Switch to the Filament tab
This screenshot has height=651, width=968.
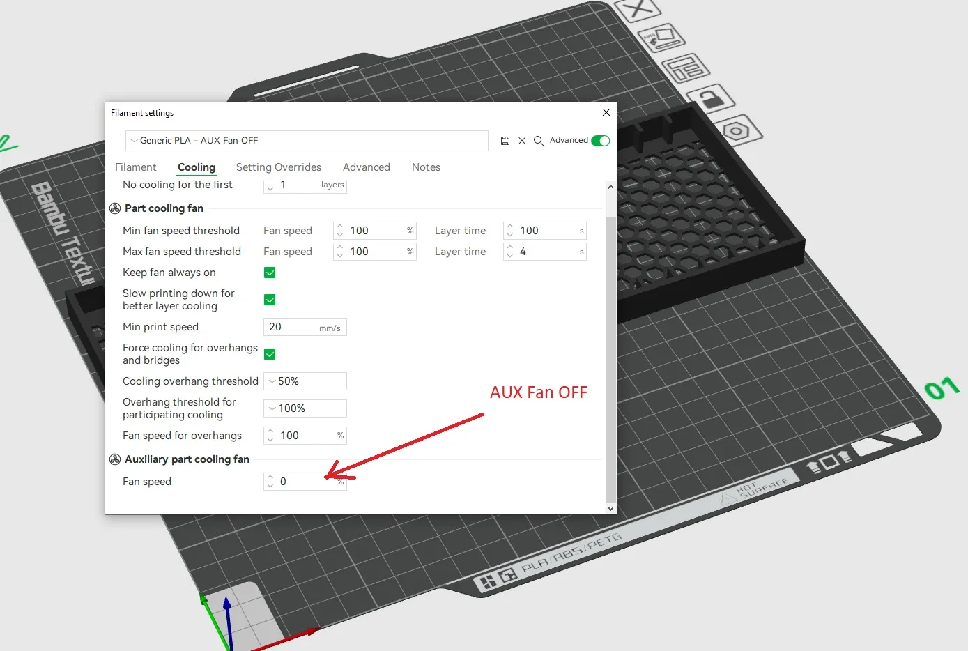136,167
